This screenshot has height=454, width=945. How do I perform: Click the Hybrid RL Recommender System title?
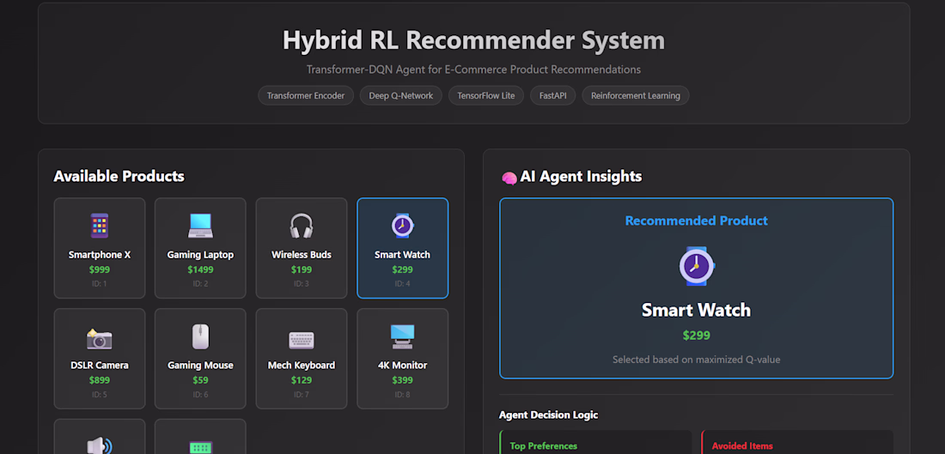(x=473, y=40)
